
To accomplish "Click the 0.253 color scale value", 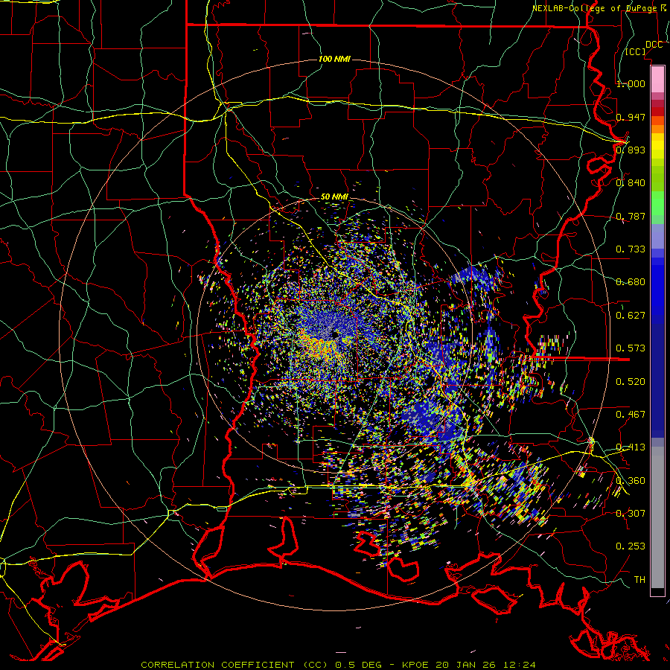I will coord(631,546).
